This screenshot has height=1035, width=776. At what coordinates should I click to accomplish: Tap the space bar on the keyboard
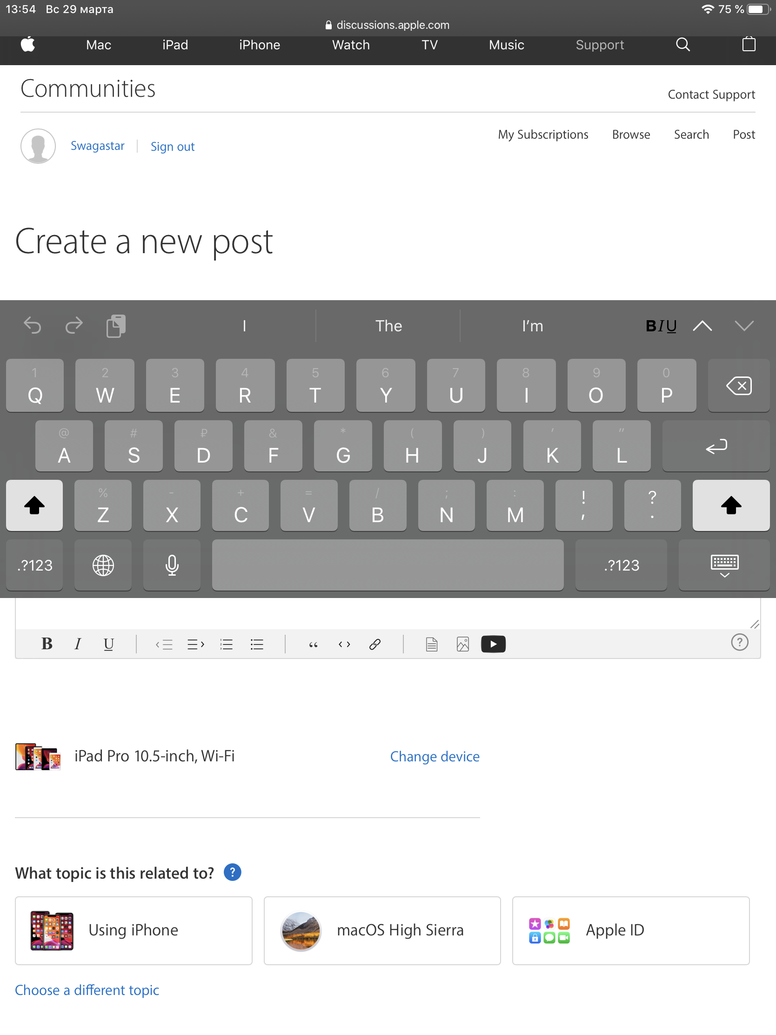click(x=388, y=565)
